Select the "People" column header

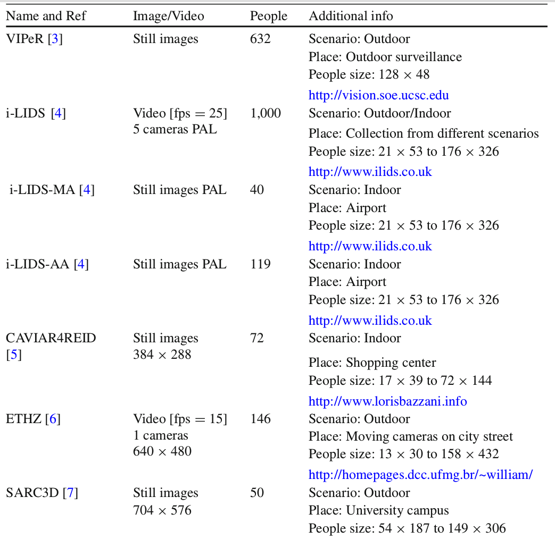pos(268,16)
